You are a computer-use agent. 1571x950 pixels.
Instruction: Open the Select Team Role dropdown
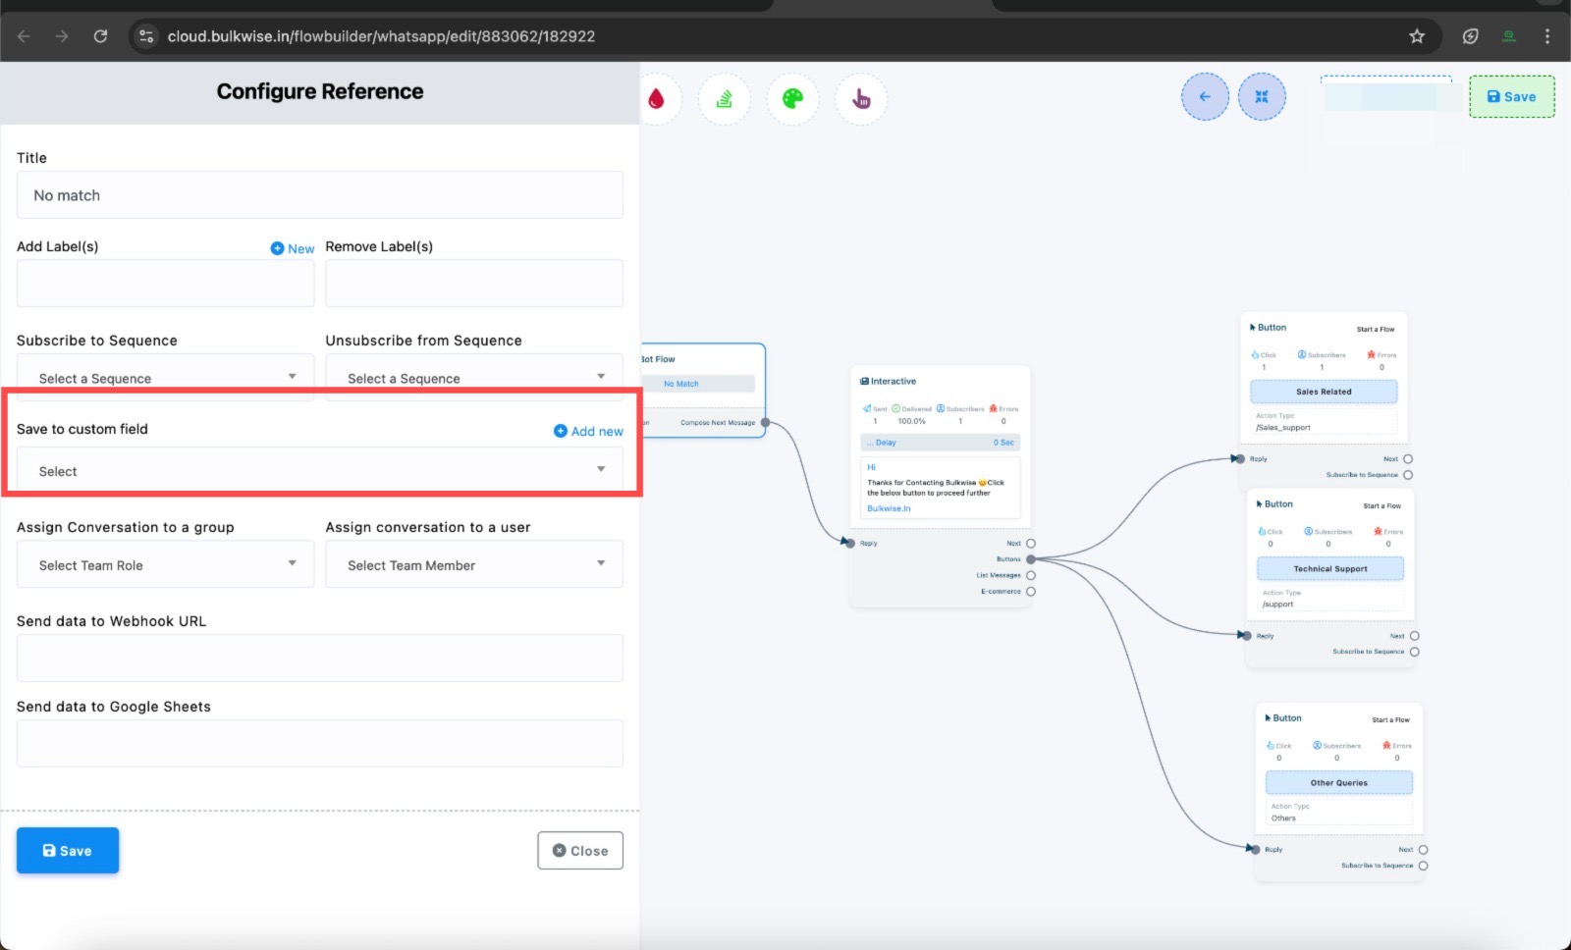pyautogui.click(x=165, y=565)
